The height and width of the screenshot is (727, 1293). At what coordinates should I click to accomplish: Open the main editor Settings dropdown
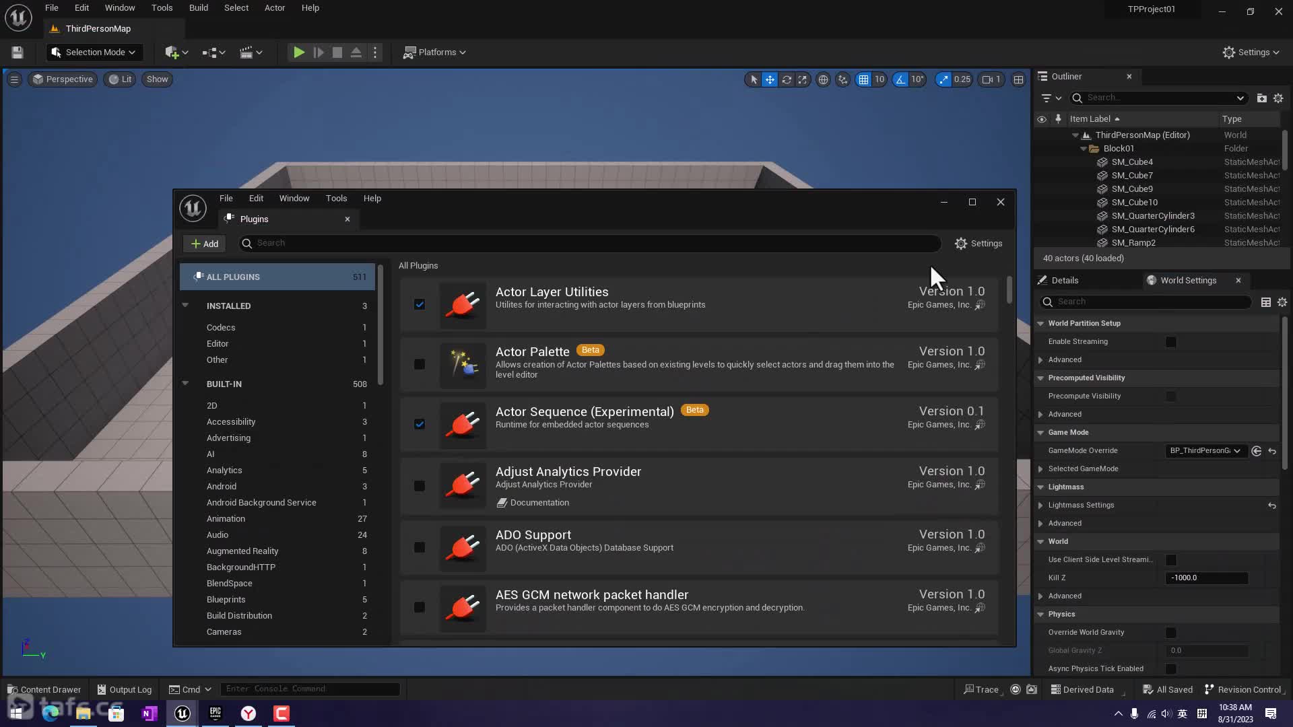click(x=1251, y=53)
